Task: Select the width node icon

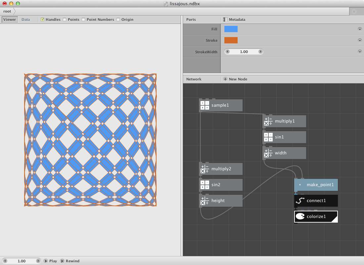Action: coord(268,153)
